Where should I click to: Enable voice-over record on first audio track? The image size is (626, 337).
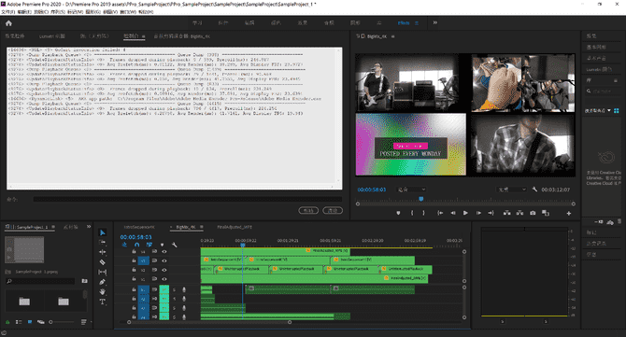coord(184,289)
